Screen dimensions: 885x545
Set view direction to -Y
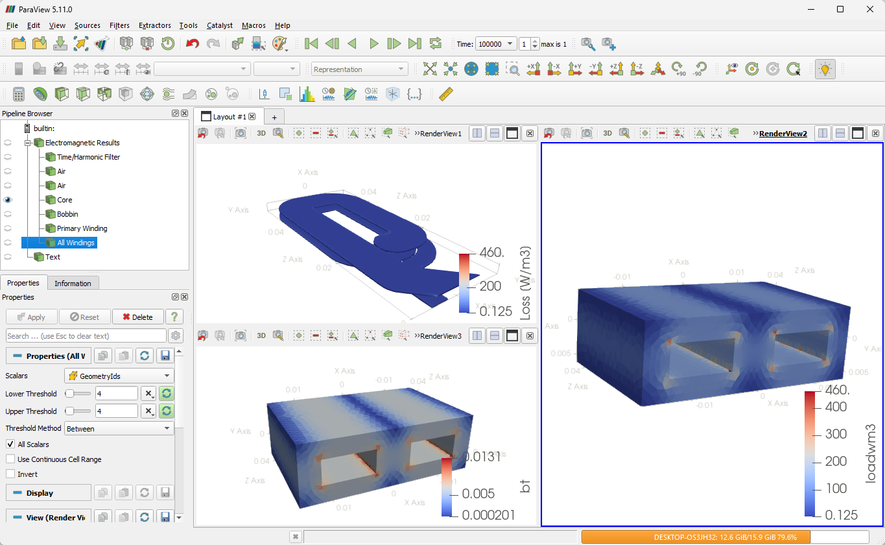pyautogui.click(x=596, y=69)
